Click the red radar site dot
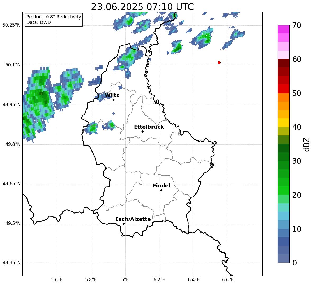 point(219,62)
